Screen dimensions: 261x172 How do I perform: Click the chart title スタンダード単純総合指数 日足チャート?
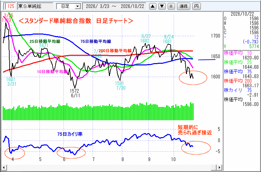tap(76, 21)
